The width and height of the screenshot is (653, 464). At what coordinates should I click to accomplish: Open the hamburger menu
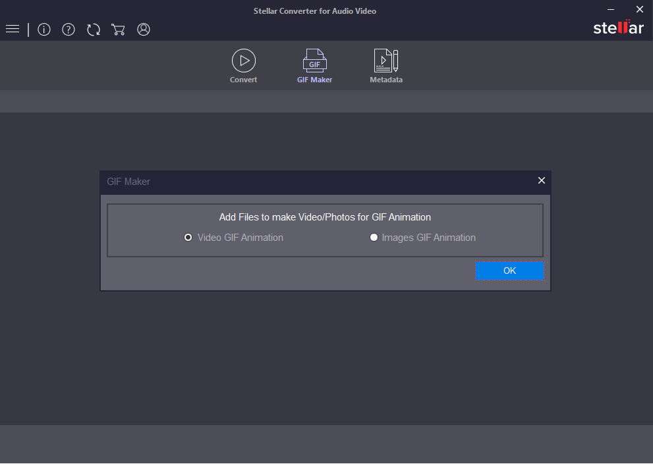point(13,29)
